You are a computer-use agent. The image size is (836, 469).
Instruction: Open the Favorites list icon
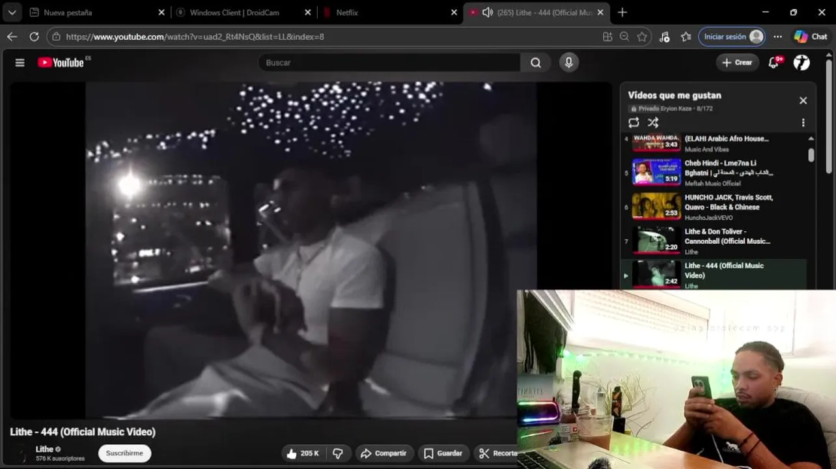[686, 36]
